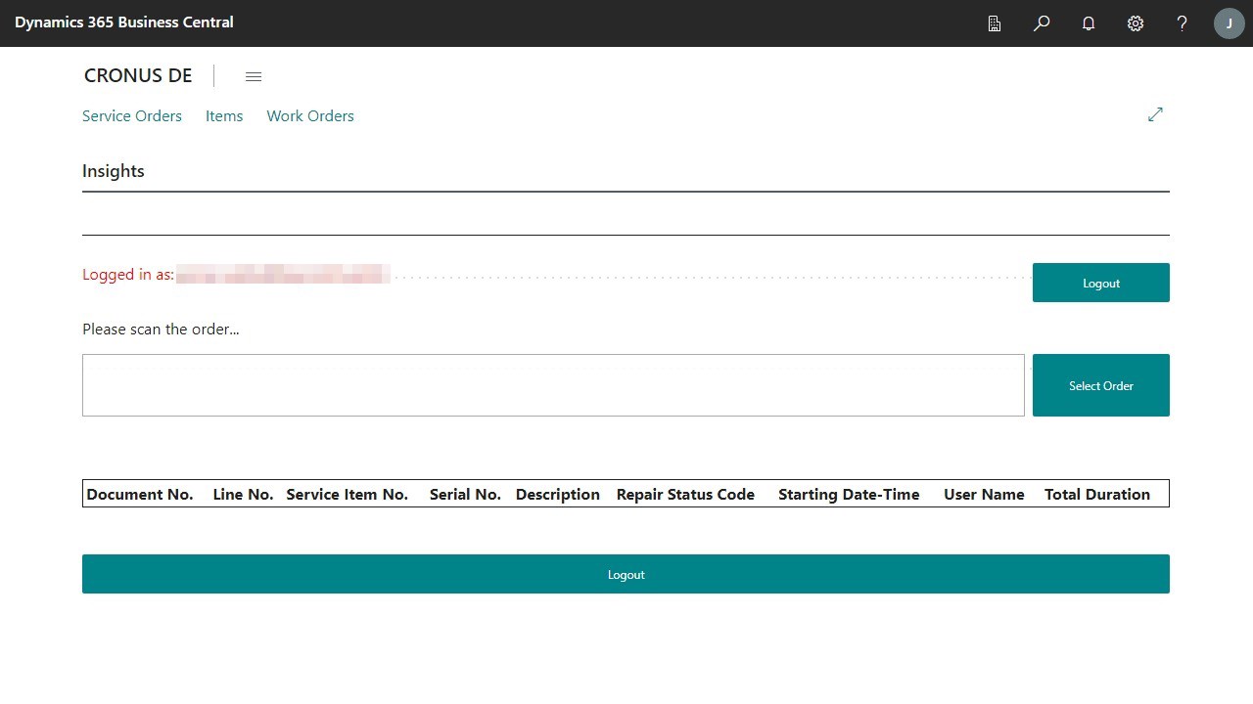
Task: Click the Document No. column header
Action: (x=140, y=494)
